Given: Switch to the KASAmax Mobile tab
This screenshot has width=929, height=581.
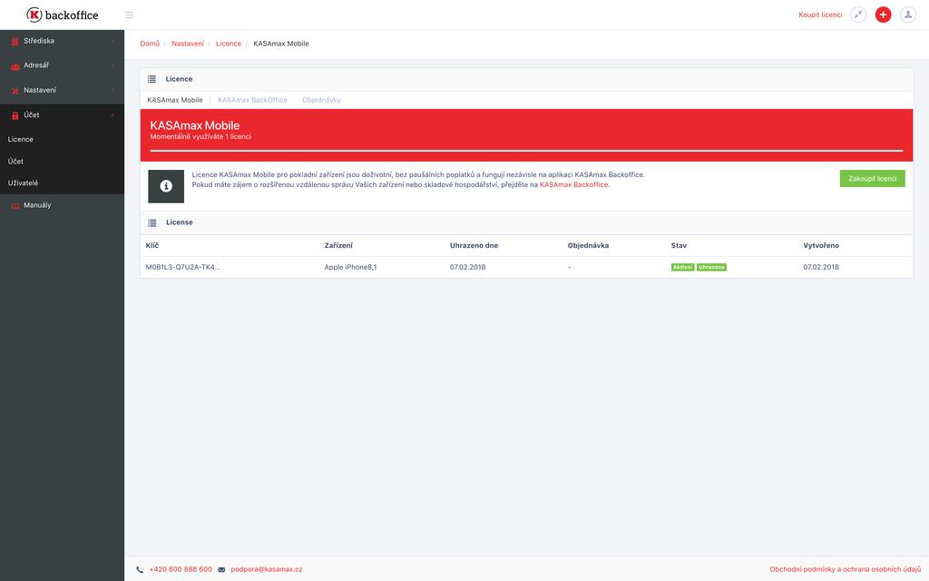Looking at the screenshot, I should click(175, 100).
